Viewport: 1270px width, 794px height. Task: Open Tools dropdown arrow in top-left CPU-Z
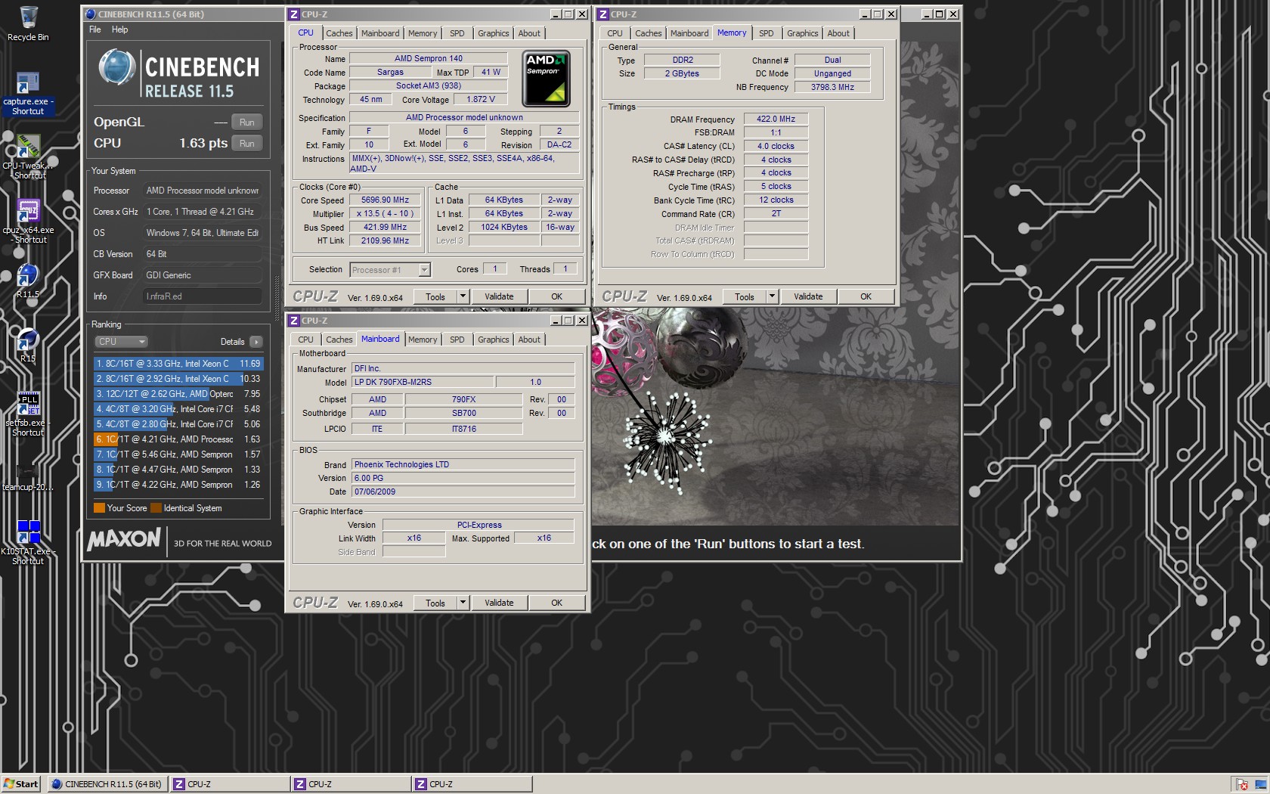[463, 297]
